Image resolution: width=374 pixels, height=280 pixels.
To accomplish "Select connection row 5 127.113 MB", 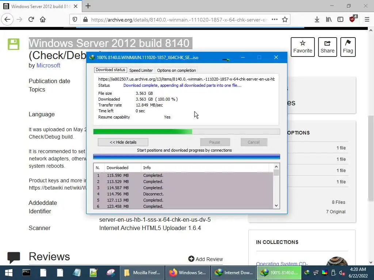I will (x=183, y=200).
